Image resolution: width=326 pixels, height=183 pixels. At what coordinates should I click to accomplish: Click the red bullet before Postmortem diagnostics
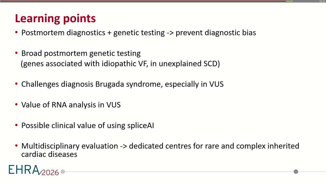click(17, 33)
